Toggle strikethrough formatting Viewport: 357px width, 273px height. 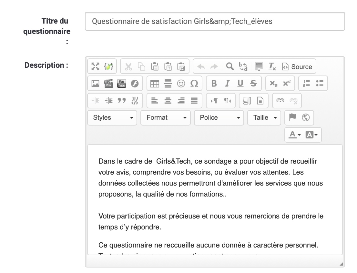point(254,84)
